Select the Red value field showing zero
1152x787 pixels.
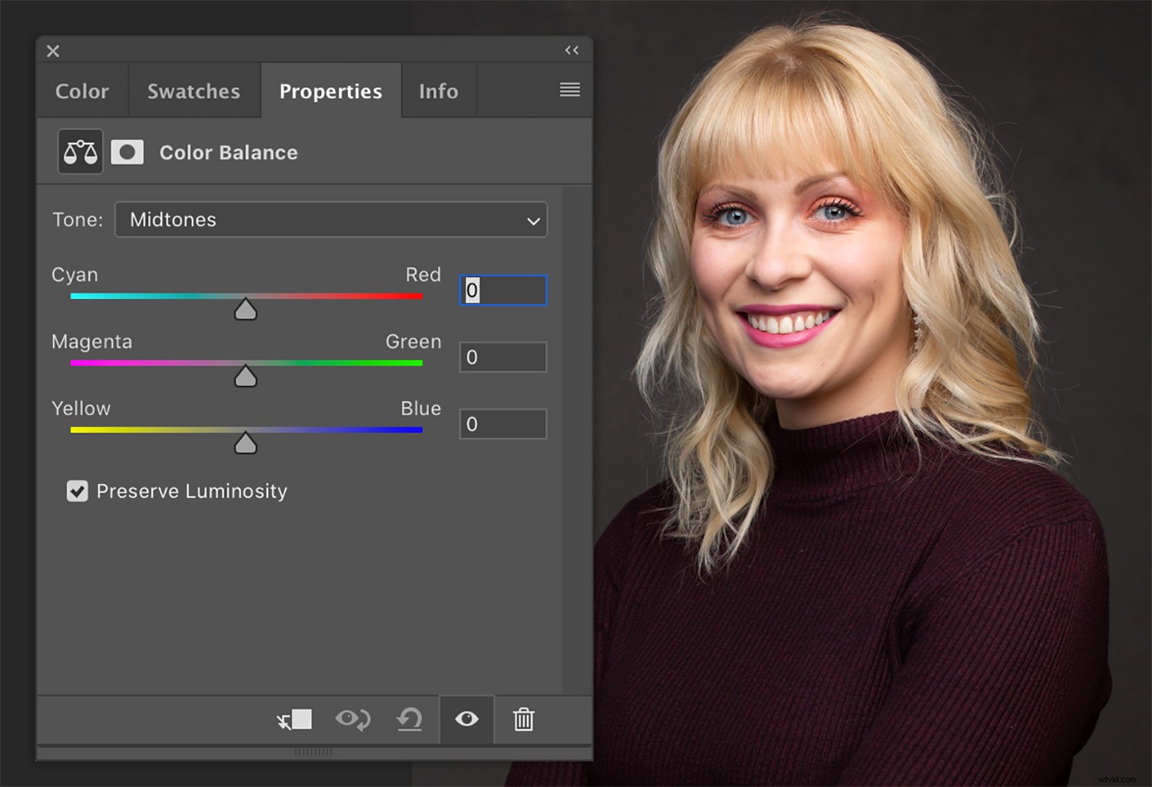(503, 291)
